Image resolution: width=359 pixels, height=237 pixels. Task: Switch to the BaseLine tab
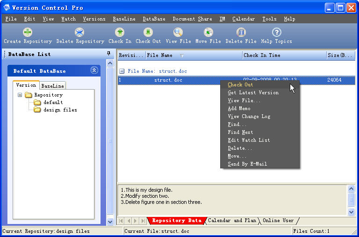coord(53,86)
